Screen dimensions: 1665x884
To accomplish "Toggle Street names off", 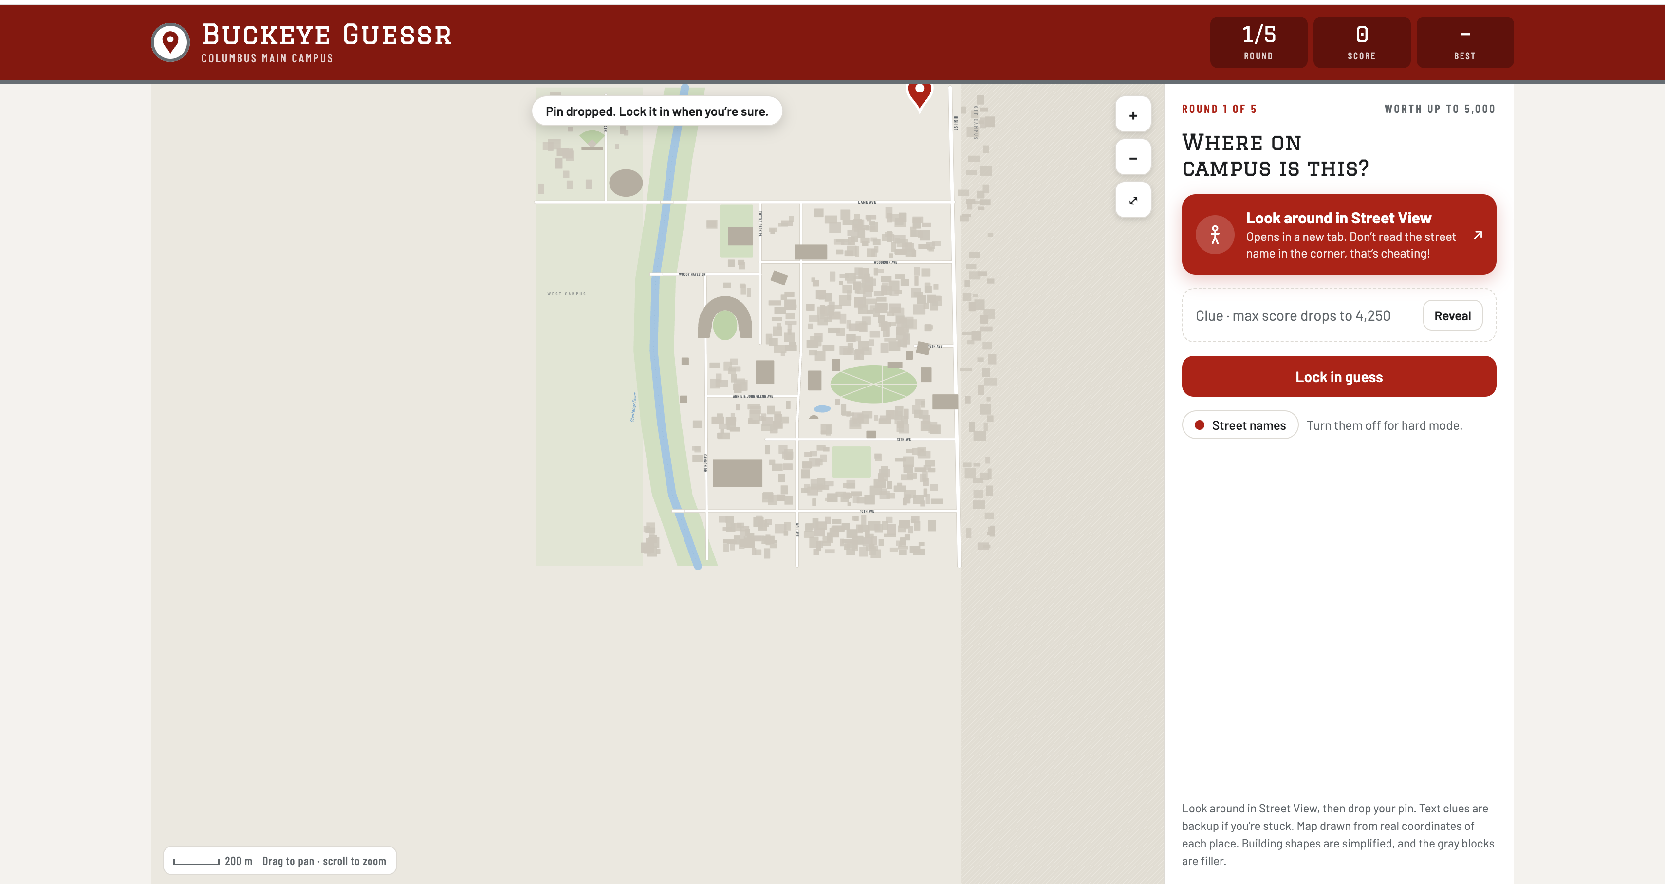I will (1239, 425).
